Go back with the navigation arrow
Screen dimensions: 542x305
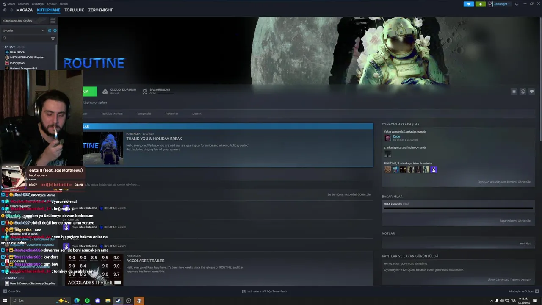pyautogui.click(x=5, y=10)
